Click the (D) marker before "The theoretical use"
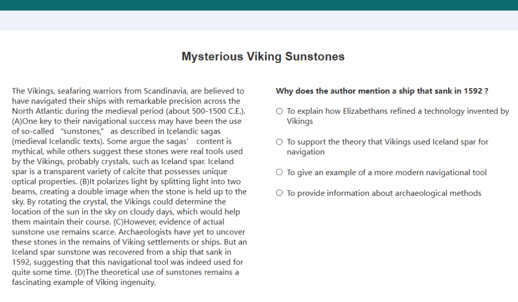The width and height of the screenshot is (518, 302). coord(80,272)
